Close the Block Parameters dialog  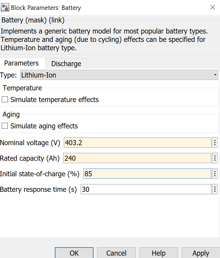(x=213, y=7)
